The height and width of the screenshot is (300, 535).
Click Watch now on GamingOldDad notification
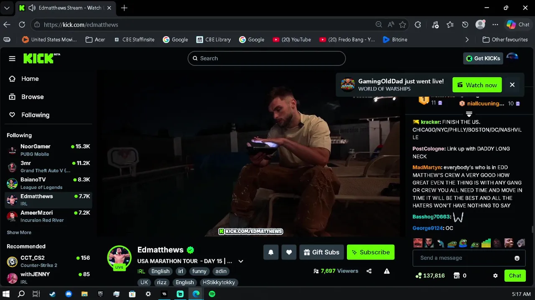click(477, 85)
